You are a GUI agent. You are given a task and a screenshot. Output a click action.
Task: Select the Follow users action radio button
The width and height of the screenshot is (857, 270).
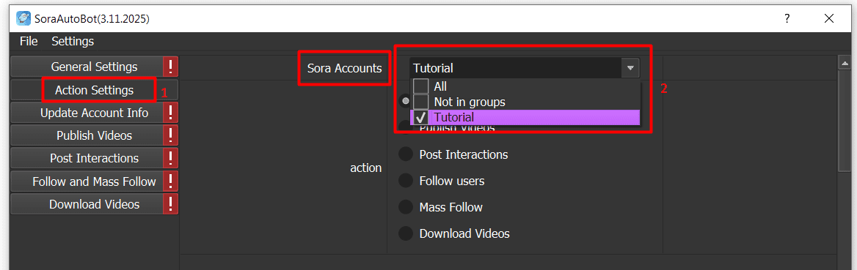click(x=406, y=181)
